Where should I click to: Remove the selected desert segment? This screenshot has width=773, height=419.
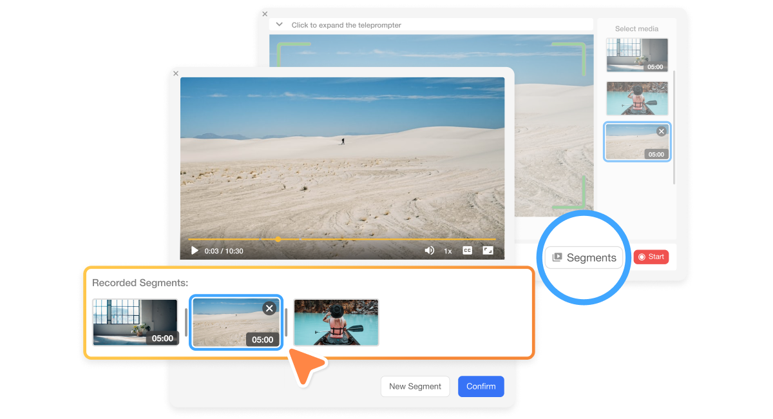pos(269,308)
